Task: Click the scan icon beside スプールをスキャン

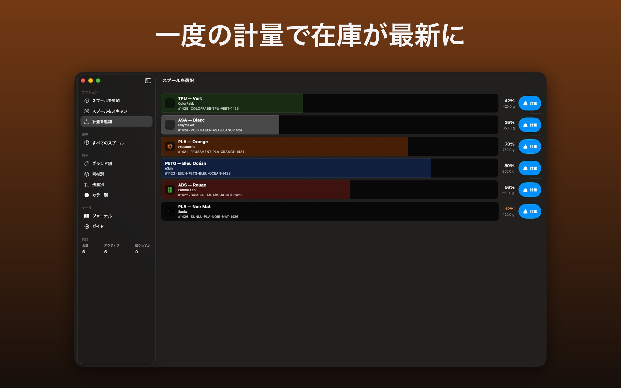Action: point(87,111)
